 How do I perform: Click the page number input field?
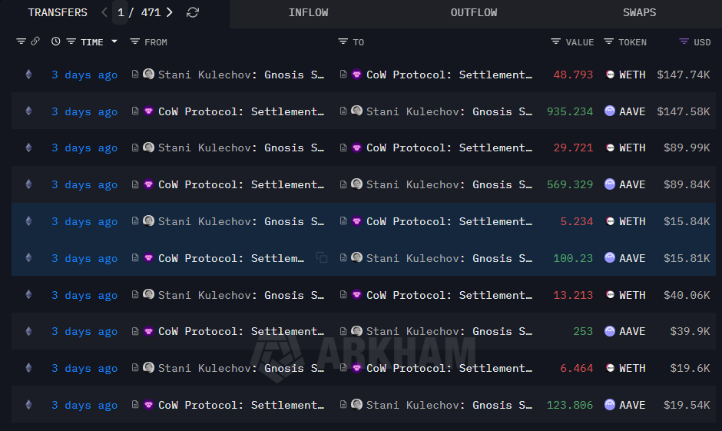point(121,12)
